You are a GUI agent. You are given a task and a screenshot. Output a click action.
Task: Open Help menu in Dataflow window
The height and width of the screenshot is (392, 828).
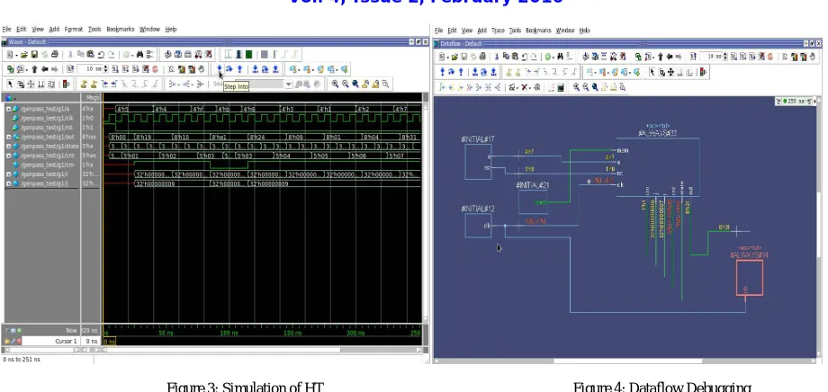click(x=584, y=31)
